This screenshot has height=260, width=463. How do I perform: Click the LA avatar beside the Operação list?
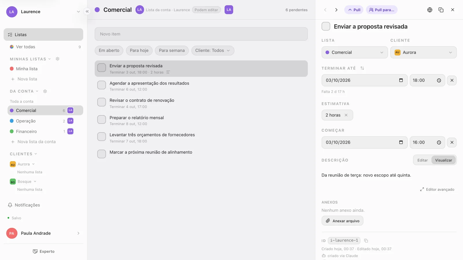tap(70, 121)
